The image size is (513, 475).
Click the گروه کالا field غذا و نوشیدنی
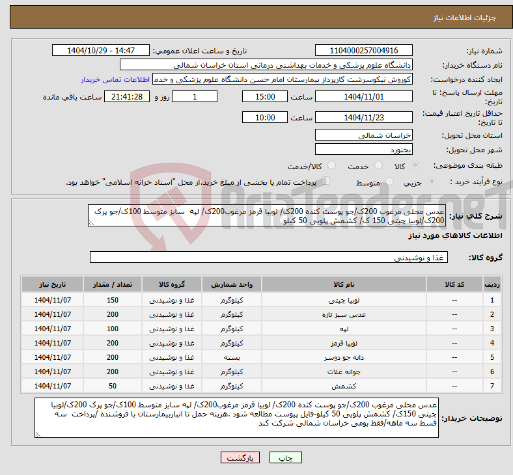pos(269,257)
